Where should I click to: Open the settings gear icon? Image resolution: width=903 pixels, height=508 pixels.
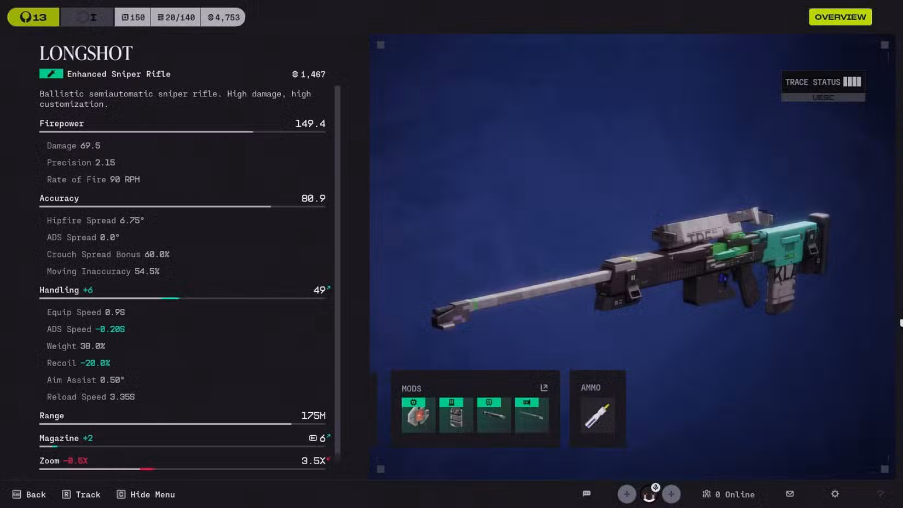coord(835,494)
